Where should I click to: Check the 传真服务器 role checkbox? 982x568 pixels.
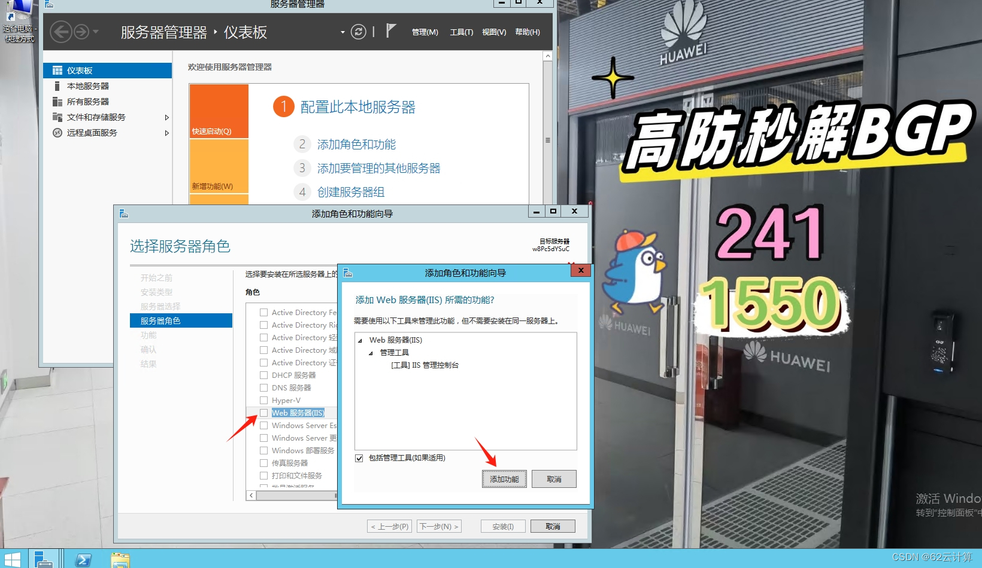(x=263, y=463)
